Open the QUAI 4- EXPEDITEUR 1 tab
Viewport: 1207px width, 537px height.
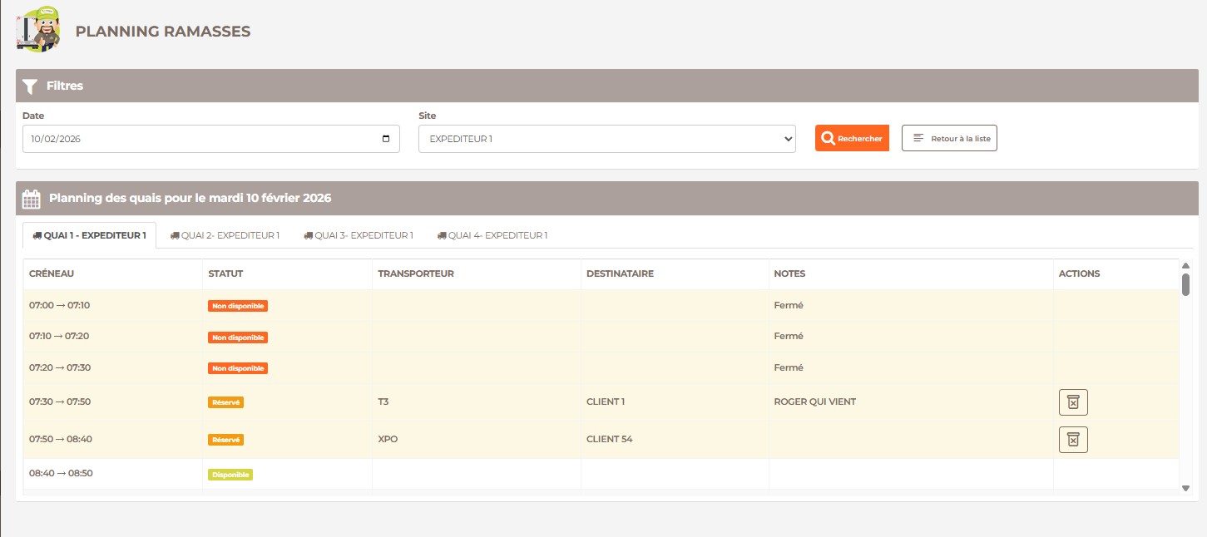coord(492,235)
